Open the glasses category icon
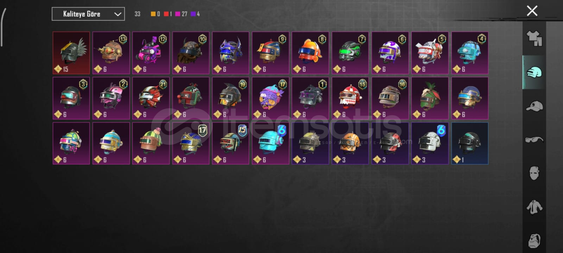The height and width of the screenshot is (253, 563). point(534,140)
